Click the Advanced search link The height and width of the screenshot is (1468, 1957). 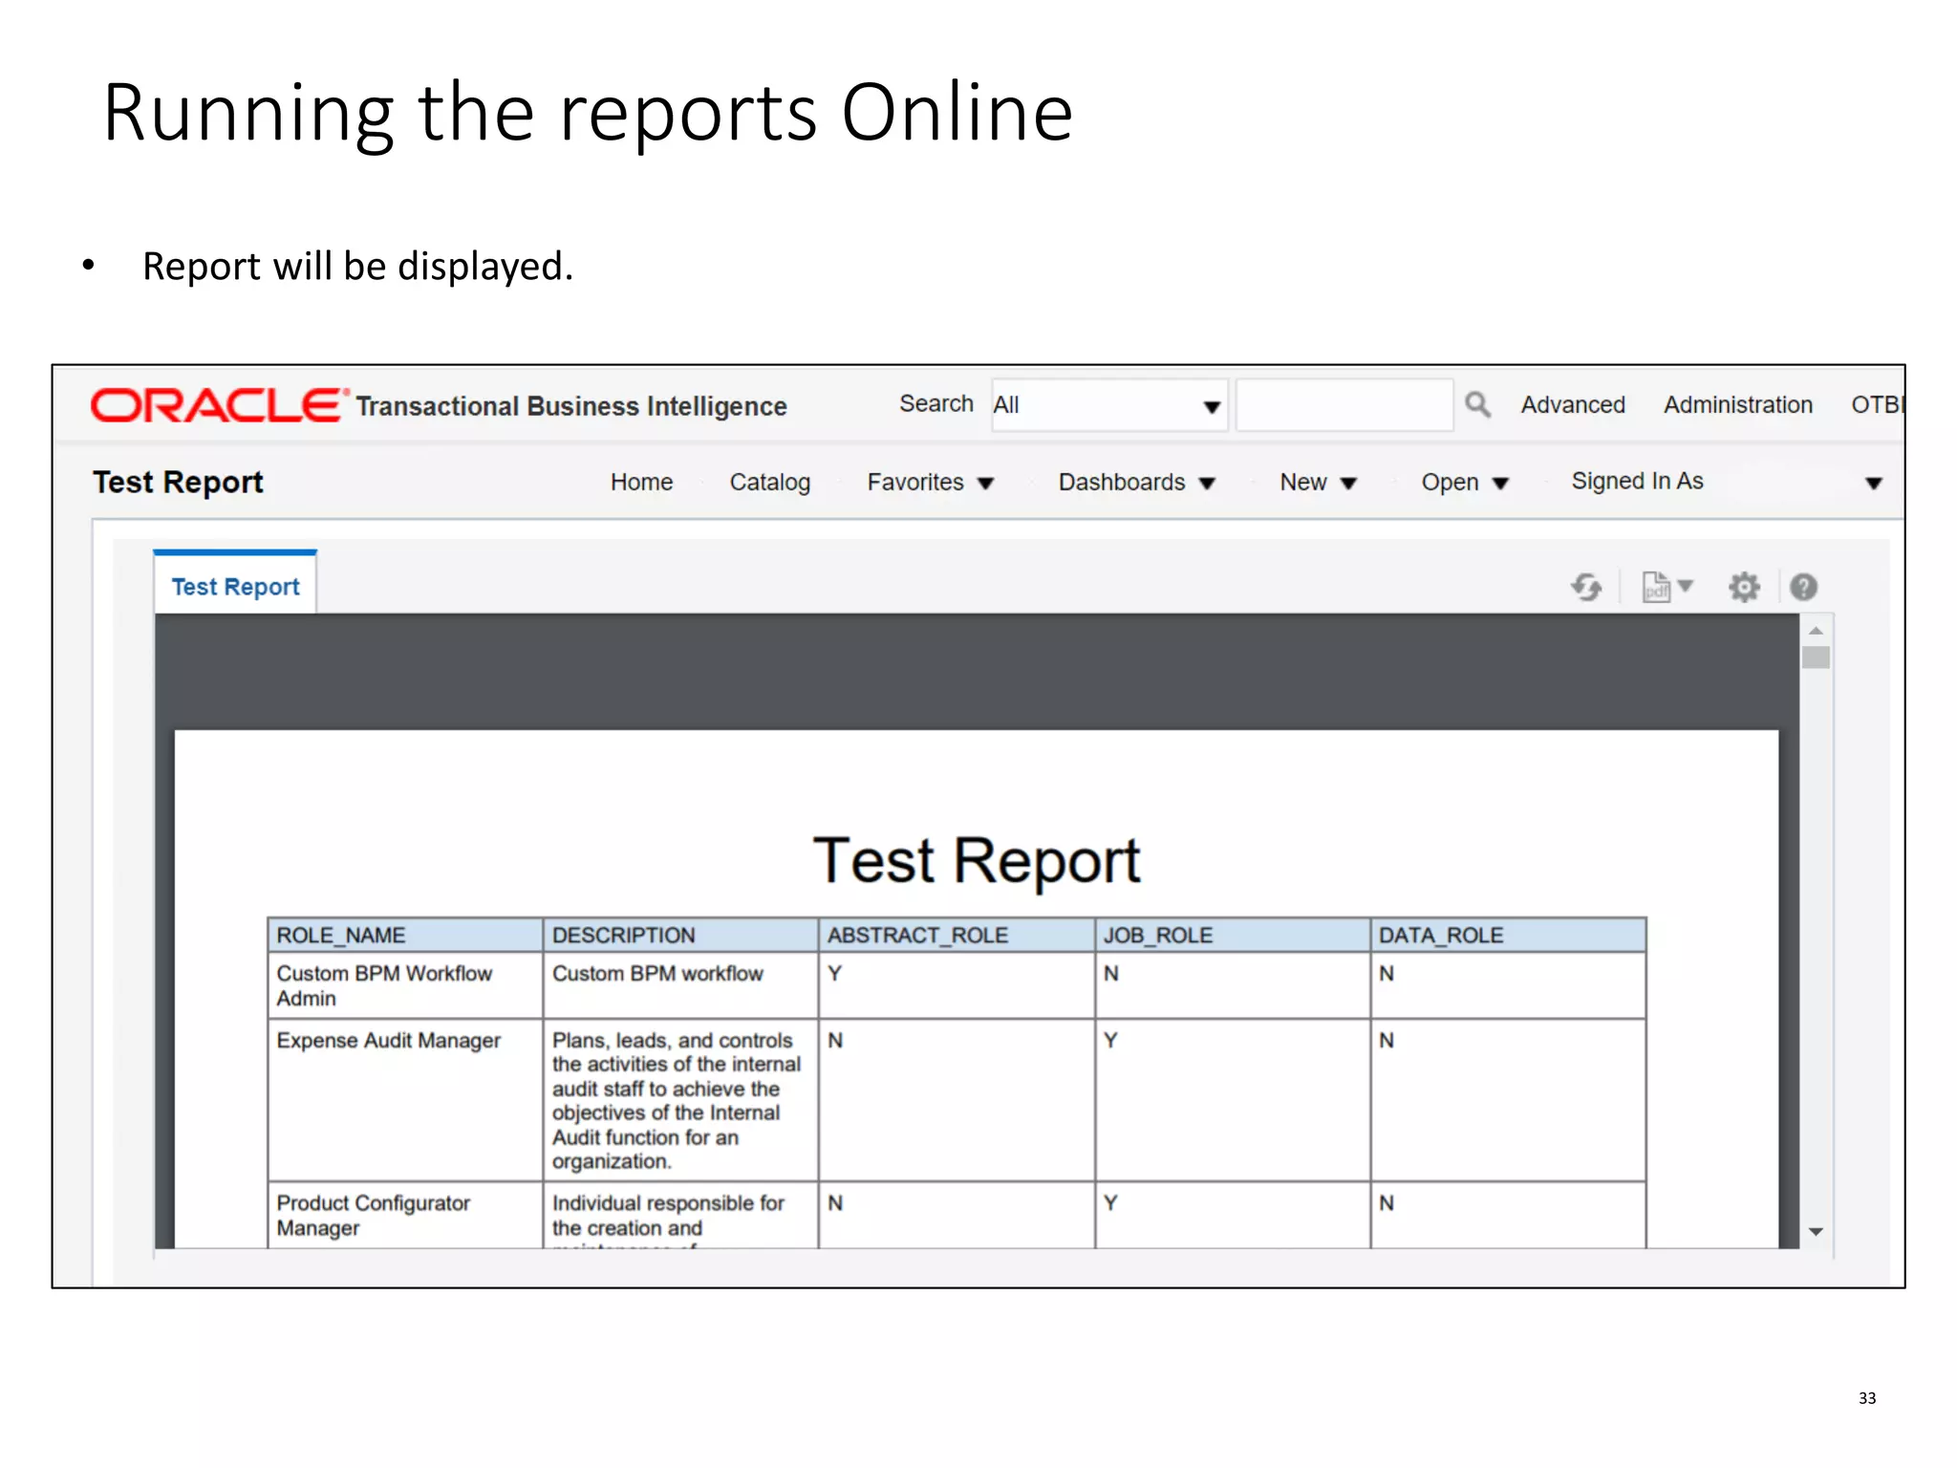click(x=1573, y=405)
